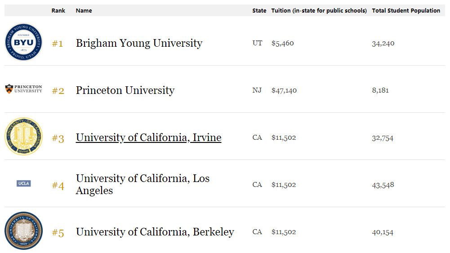The height and width of the screenshot is (253, 450).
Task: Sort by the Tuition column header
Action: pos(319,11)
